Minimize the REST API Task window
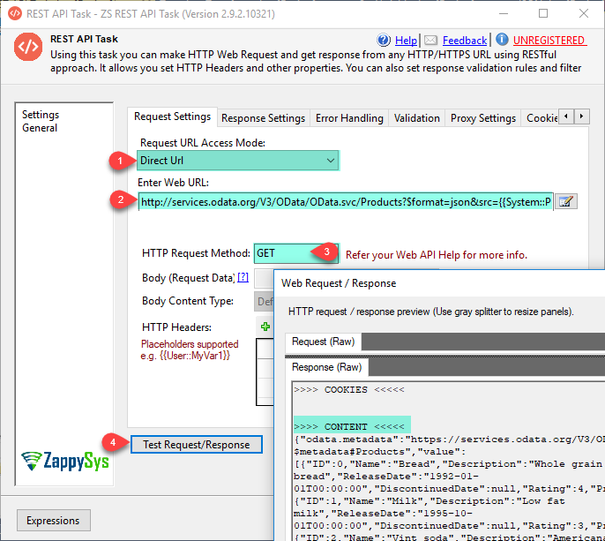The width and height of the screenshot is (605, 541). [x=504, y=13]
